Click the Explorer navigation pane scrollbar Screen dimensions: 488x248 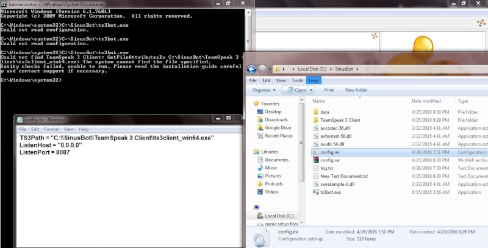pyautogui.click(x=301, y=143)
